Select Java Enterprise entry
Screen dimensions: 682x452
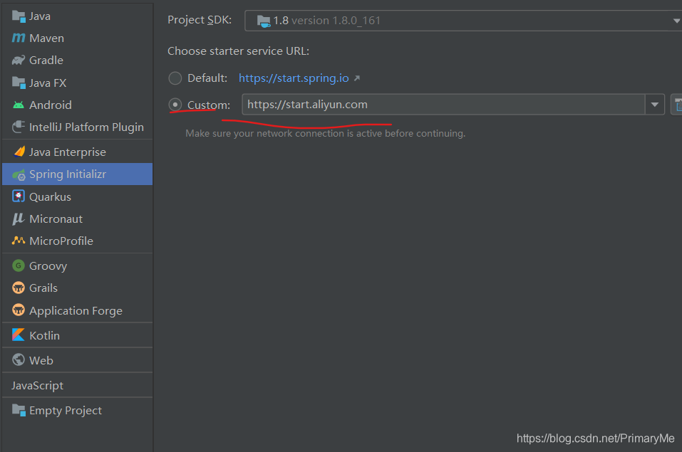coord(78,152)
